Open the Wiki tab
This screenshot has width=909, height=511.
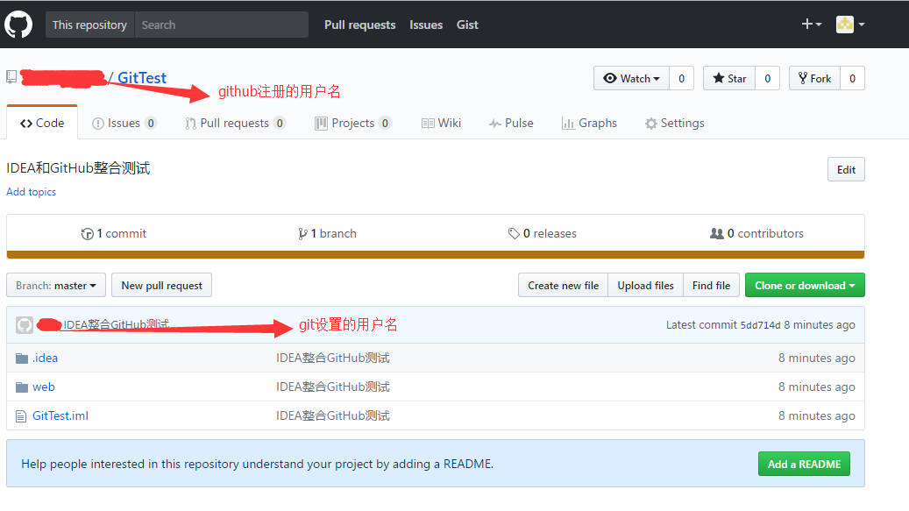click(x=441, y=123)
